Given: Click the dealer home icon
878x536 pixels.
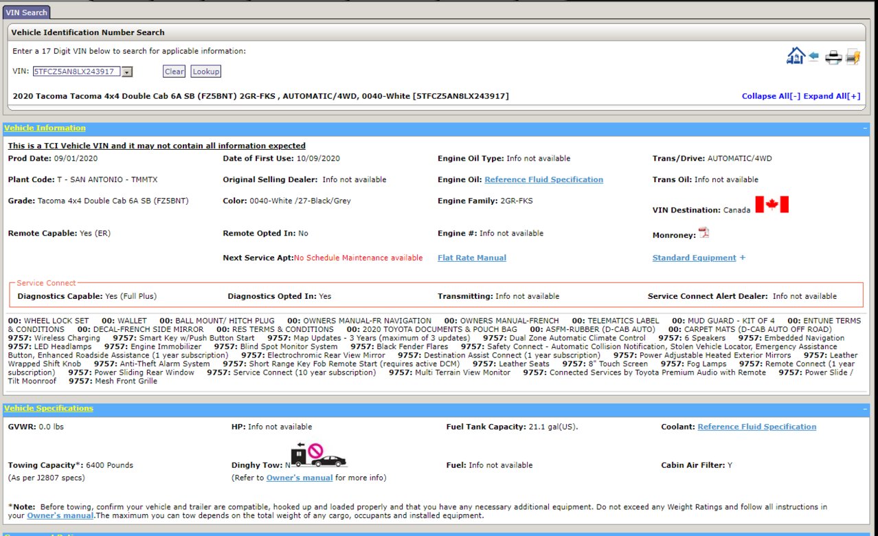Looking at the screenshot, I should pyautogui.click(x=796, y=56).
